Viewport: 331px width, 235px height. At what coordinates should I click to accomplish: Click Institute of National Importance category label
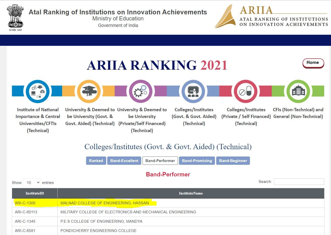38,120
